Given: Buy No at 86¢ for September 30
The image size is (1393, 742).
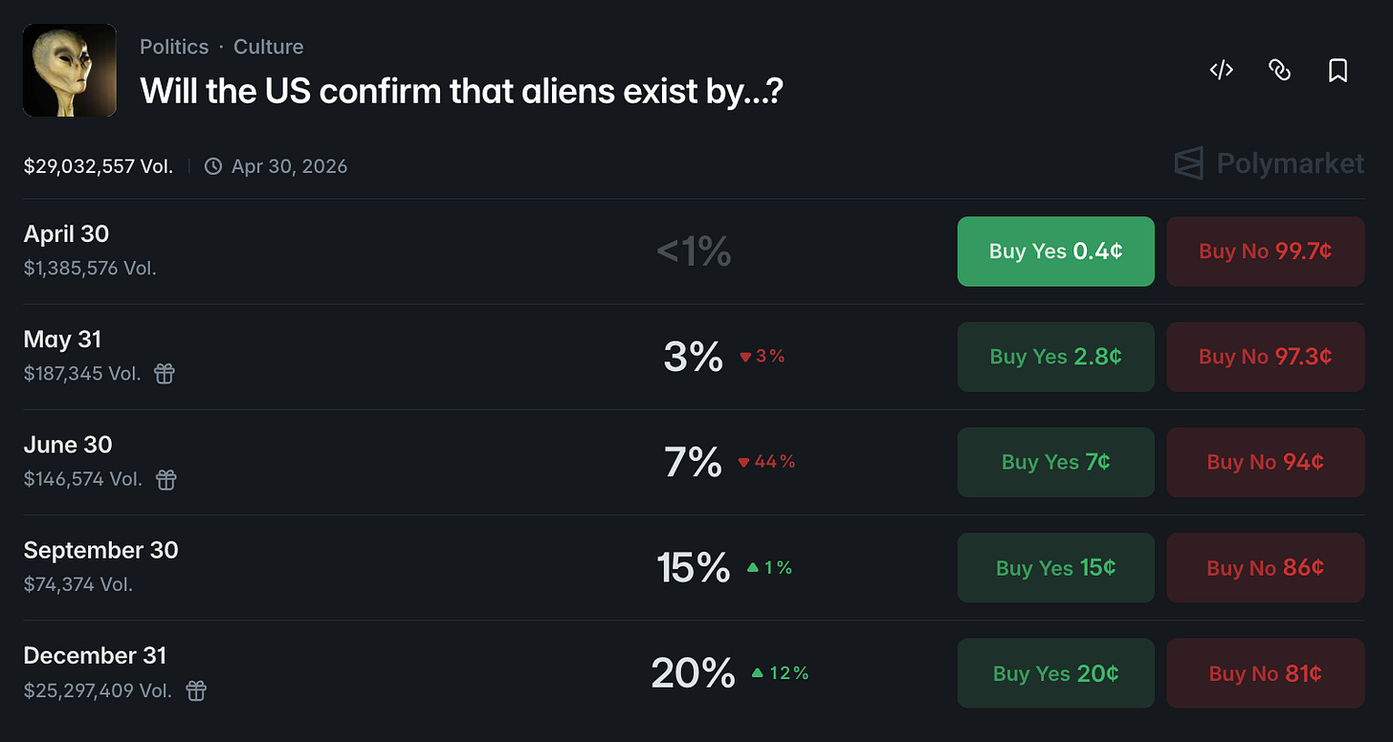Looking at the screenshot, I should (1265, 568).
